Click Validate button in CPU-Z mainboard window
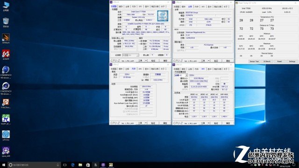This screenshot has width=299, height=168. coord(216,61)
